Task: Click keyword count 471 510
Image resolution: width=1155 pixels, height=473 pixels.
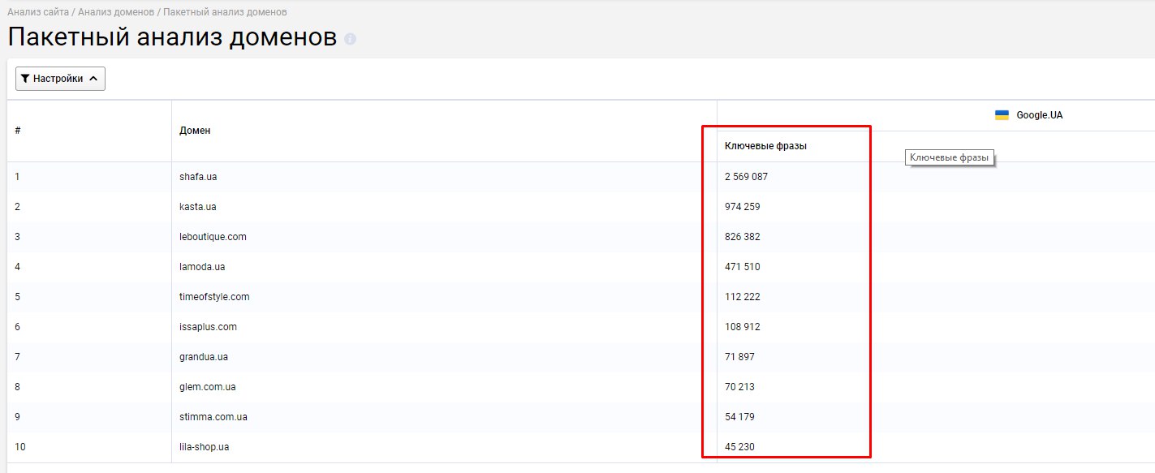Action: pos(743,267)
